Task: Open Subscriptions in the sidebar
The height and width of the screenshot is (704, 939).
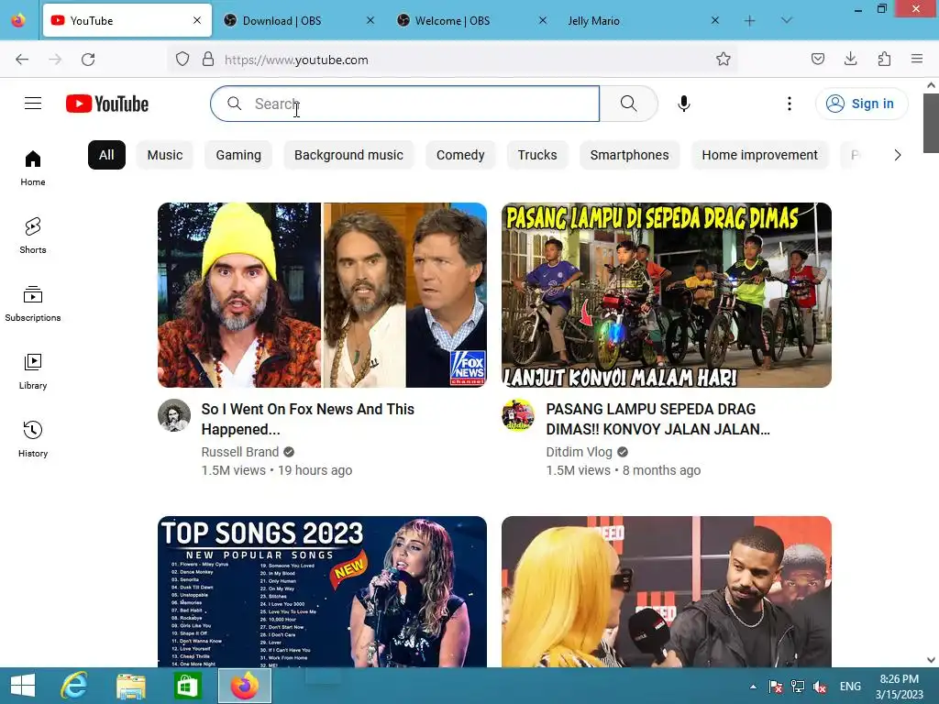Action: (33, 304)
